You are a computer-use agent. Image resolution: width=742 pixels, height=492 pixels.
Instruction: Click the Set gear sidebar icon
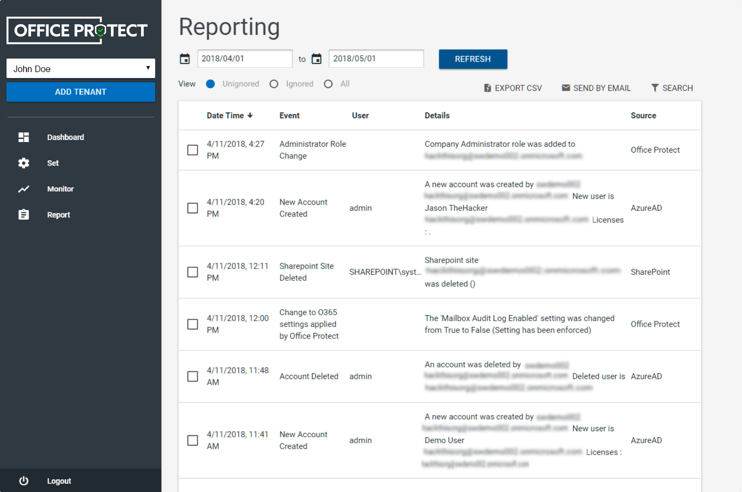point(24,163)
